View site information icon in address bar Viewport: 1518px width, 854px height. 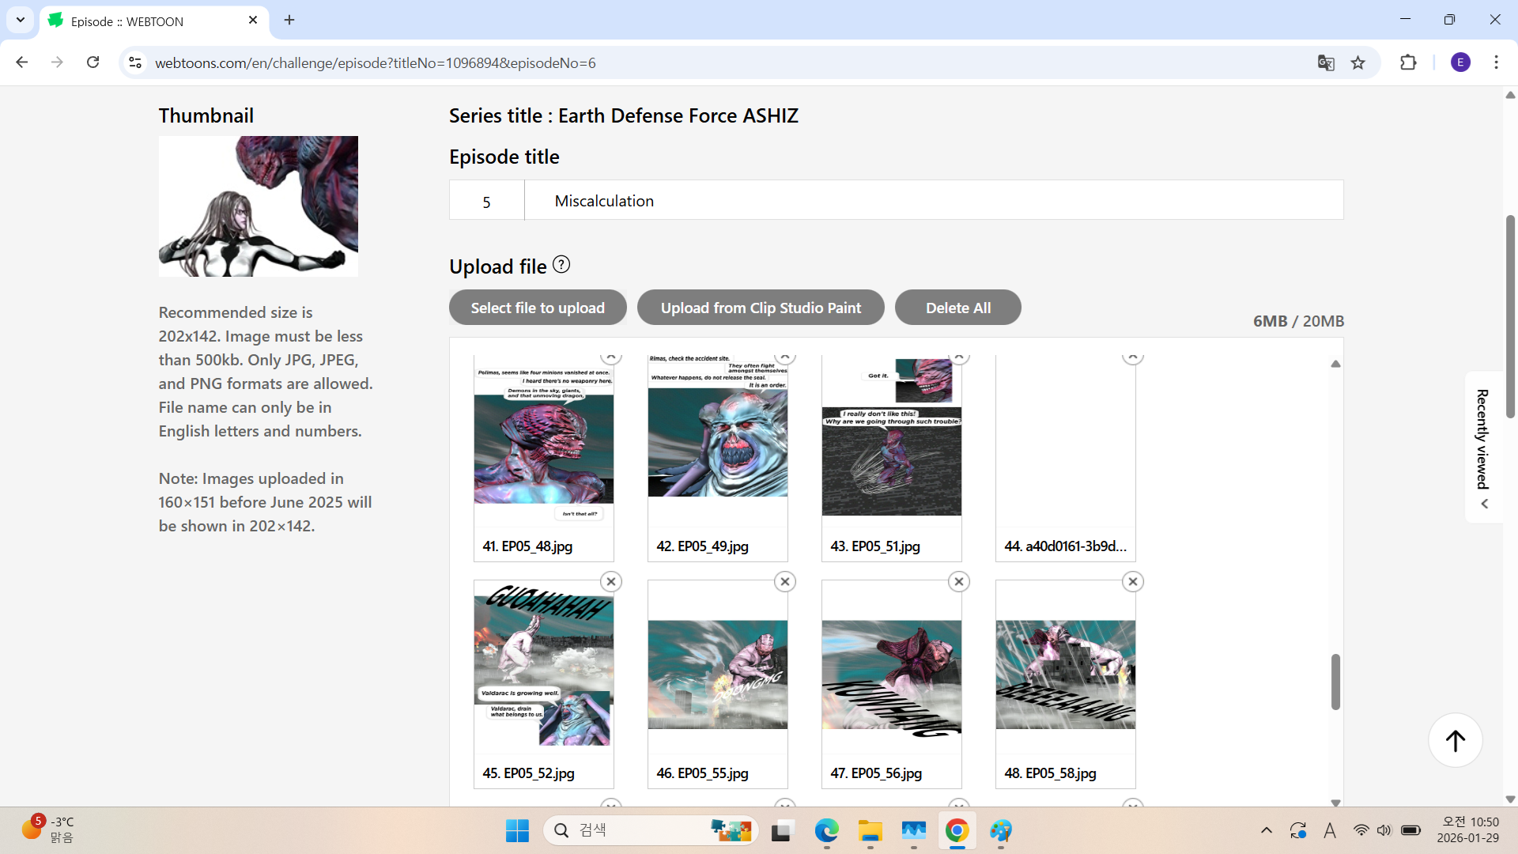(135, 62)
